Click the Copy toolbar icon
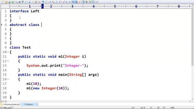Image resolution: width=194 pixels, height=109 pixels. tap(33, 2)
